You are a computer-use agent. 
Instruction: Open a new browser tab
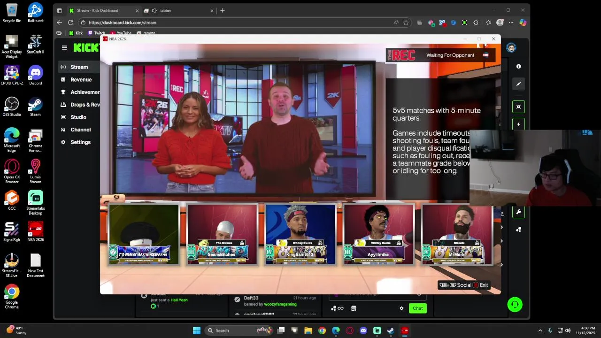point(223,10)
